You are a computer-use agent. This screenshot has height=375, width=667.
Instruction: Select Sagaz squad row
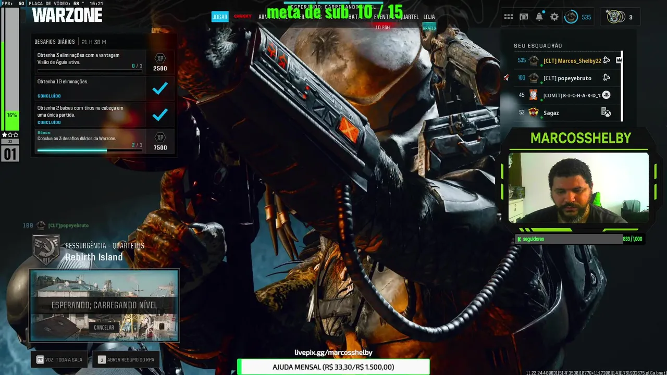tap(567, 112)
